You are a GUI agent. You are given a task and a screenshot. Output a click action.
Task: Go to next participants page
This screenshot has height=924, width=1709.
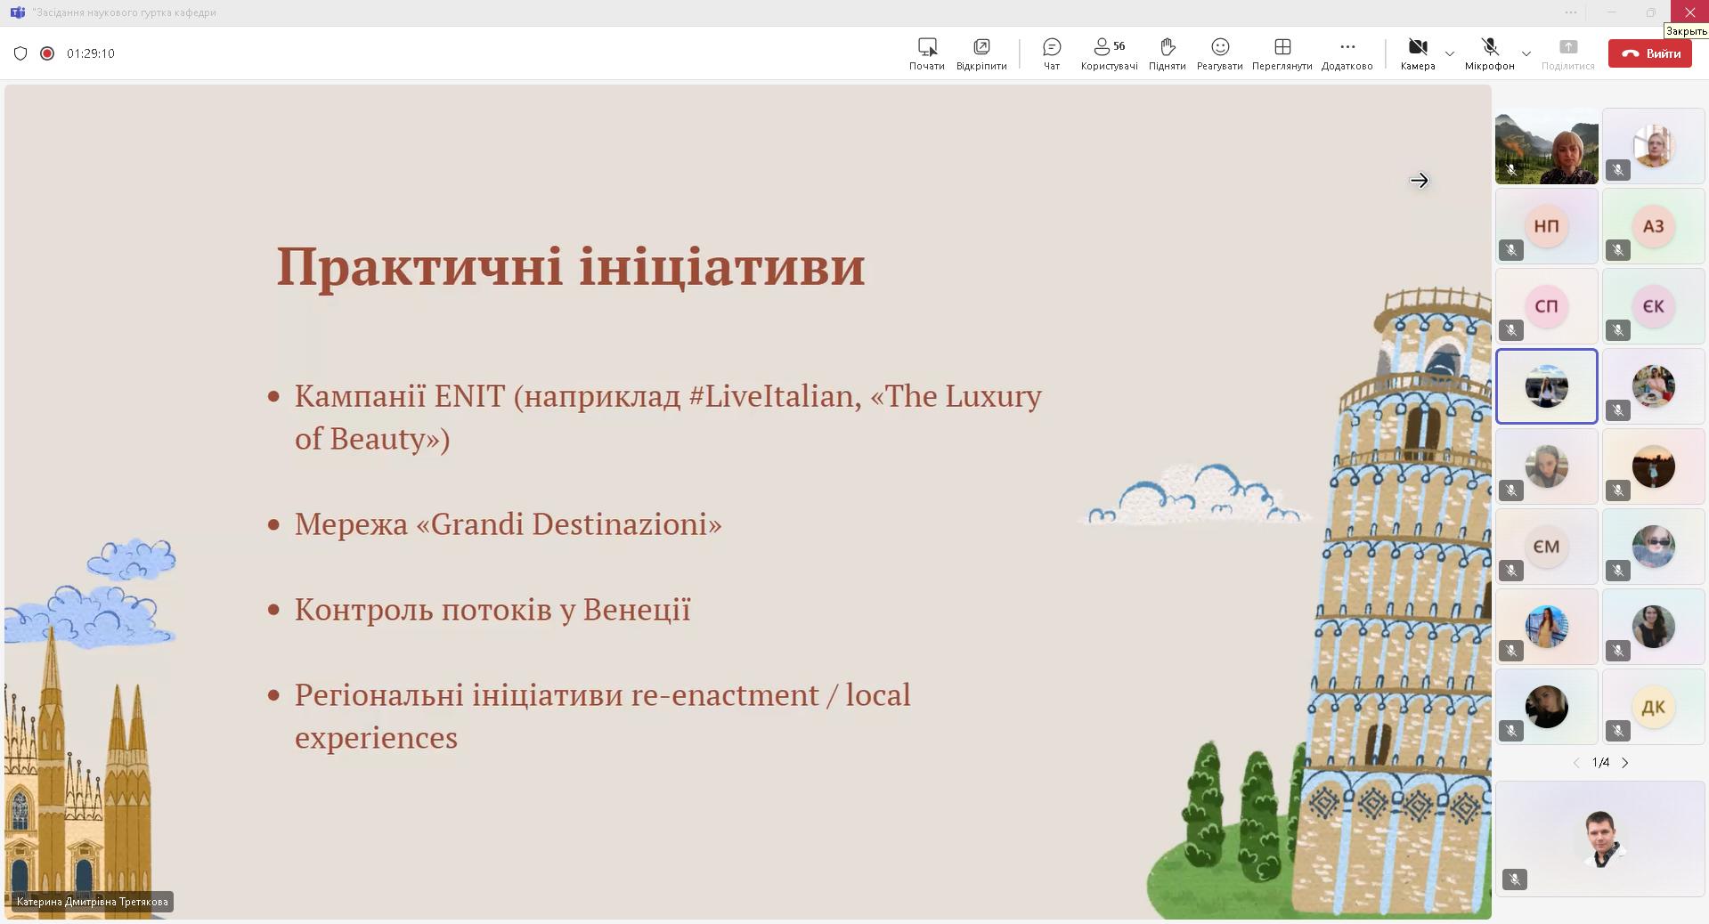point(1625,763)
